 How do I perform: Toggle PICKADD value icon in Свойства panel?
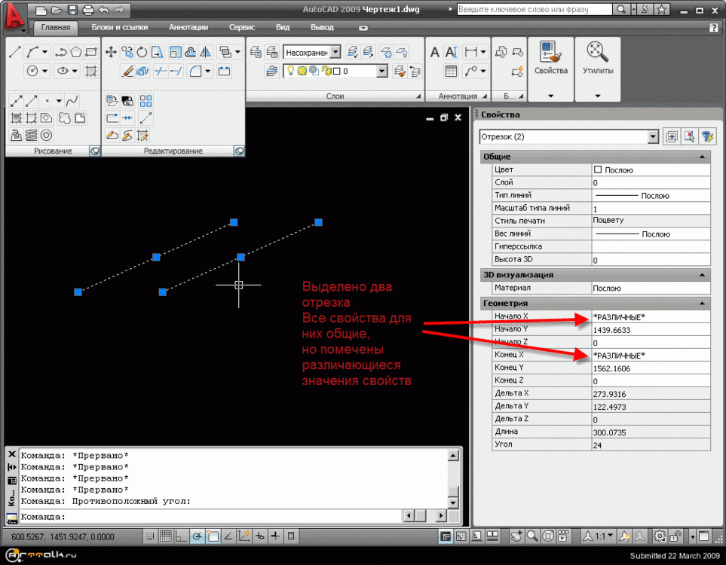click(672, 136)
